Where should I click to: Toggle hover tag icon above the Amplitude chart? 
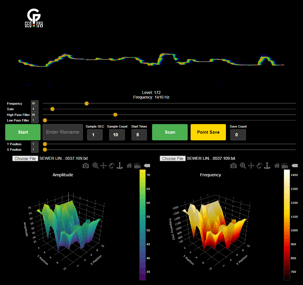click(147, 166)
